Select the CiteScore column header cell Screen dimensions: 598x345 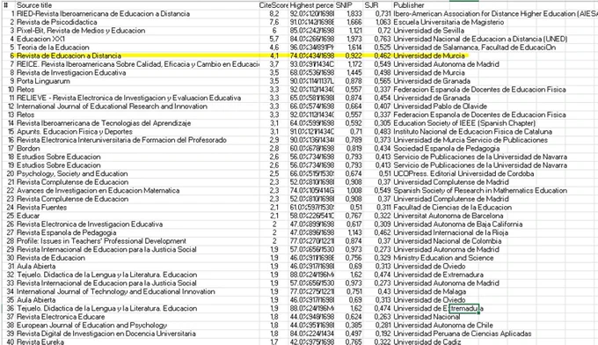pyautogui.click(x=273, y=5)
